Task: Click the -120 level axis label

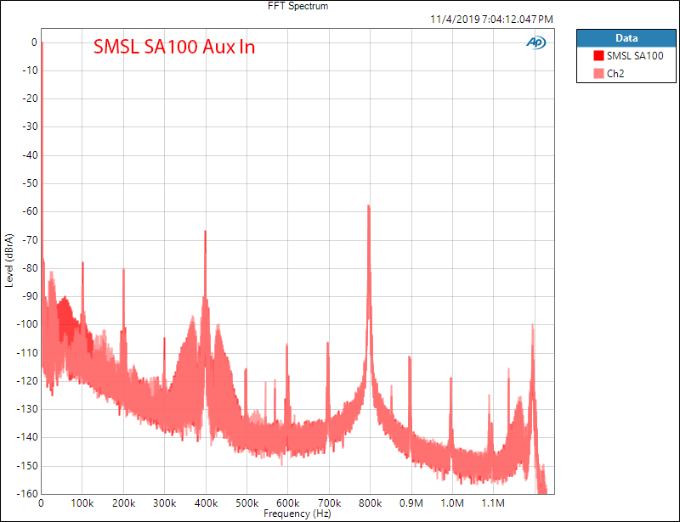Action: 27,381
